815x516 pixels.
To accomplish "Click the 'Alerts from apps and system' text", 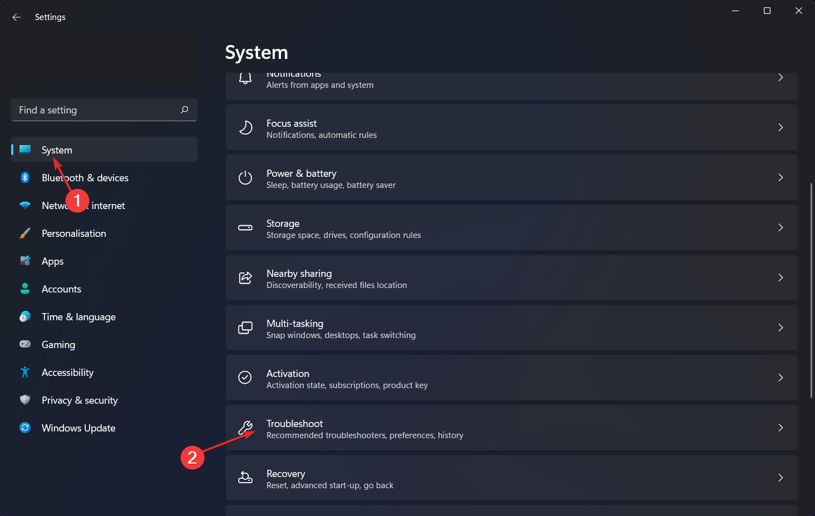I will coord(320,85).
